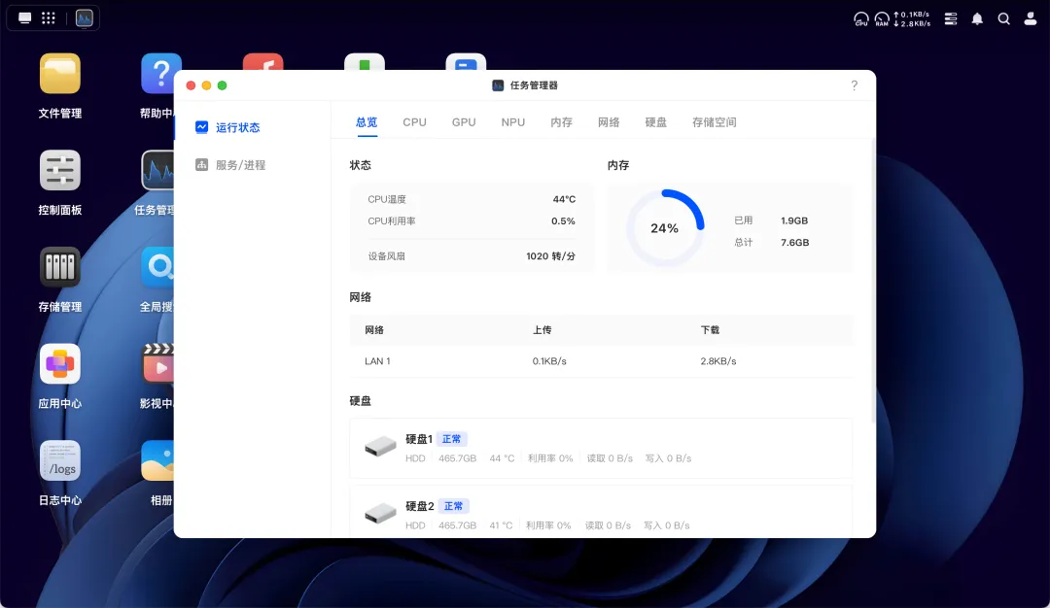The image size is (1050, 608).
Task: Click 2.8KB/s in the LAN 1 row
Action: [x=717, y=361]
